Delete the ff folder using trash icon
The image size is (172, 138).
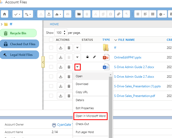pyautogui.click(x=69, y=48)
